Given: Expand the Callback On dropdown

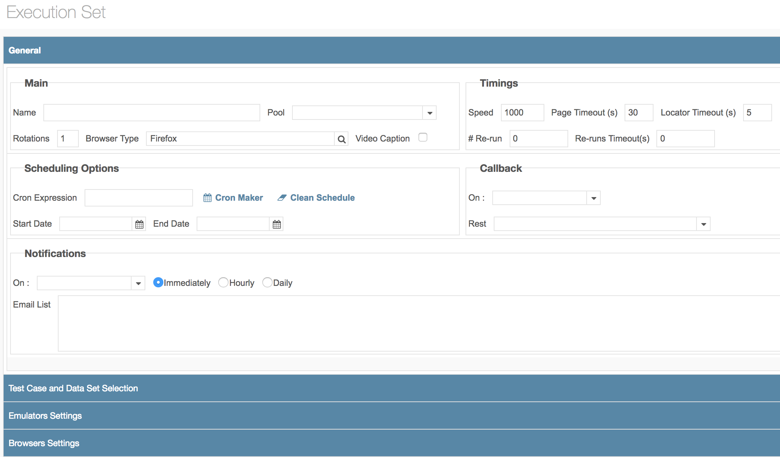Looking at the screenshot, I should (593, 198).
